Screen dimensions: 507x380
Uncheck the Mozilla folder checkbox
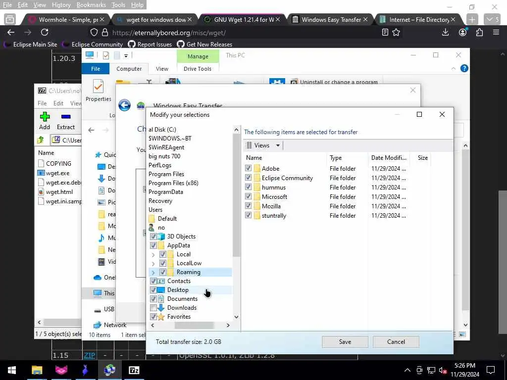(x=248, y=205)
